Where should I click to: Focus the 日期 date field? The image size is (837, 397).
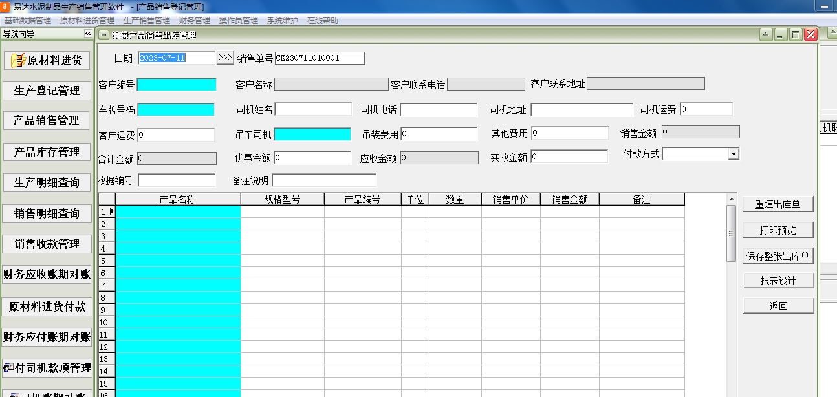pos(176,58)
